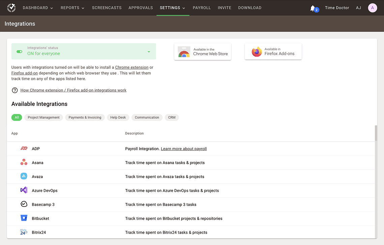
Task: Follow the Chrome extension text link
Action: (132, 67)
